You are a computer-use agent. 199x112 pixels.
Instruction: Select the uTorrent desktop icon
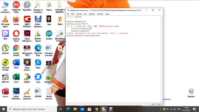point(5,49)
